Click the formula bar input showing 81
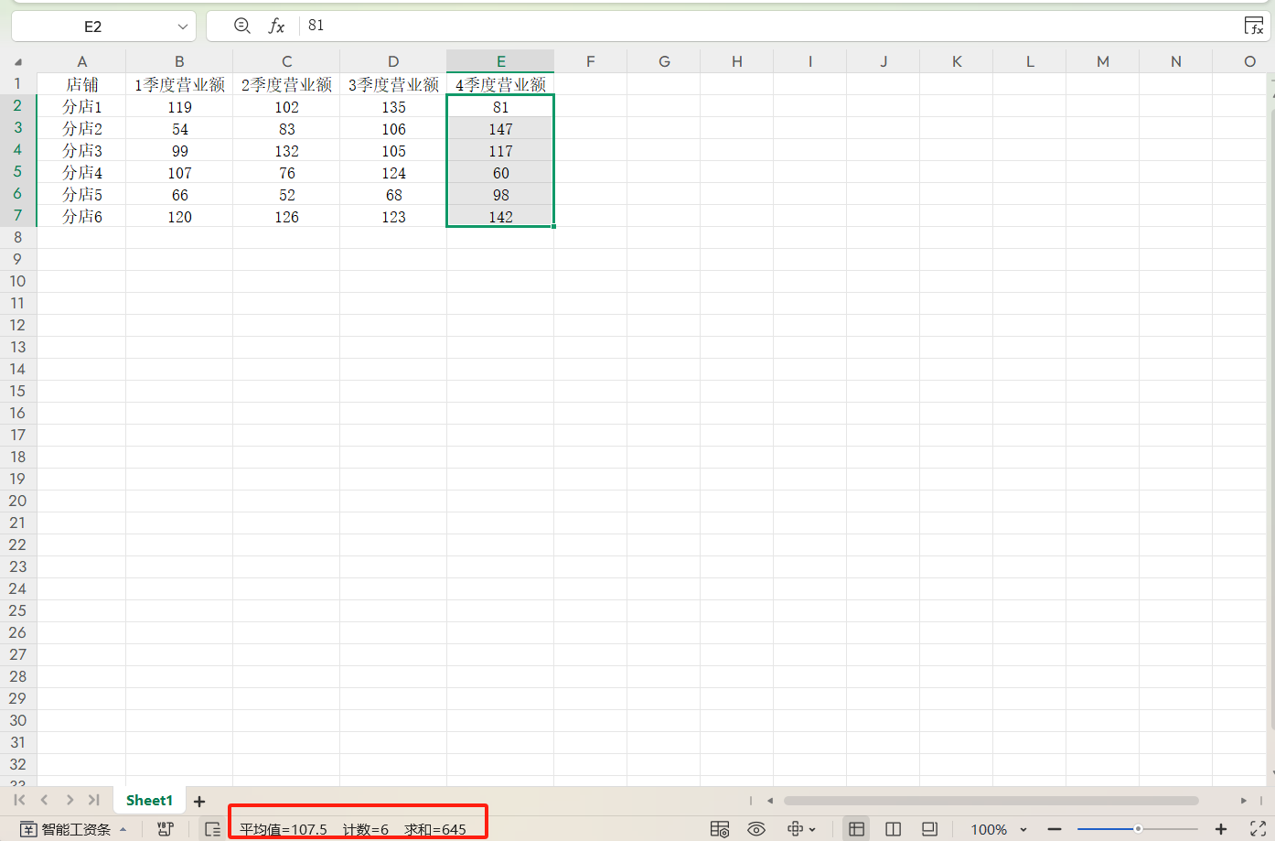This screenshot has width=1275, height=841. (x=732, y=26)
